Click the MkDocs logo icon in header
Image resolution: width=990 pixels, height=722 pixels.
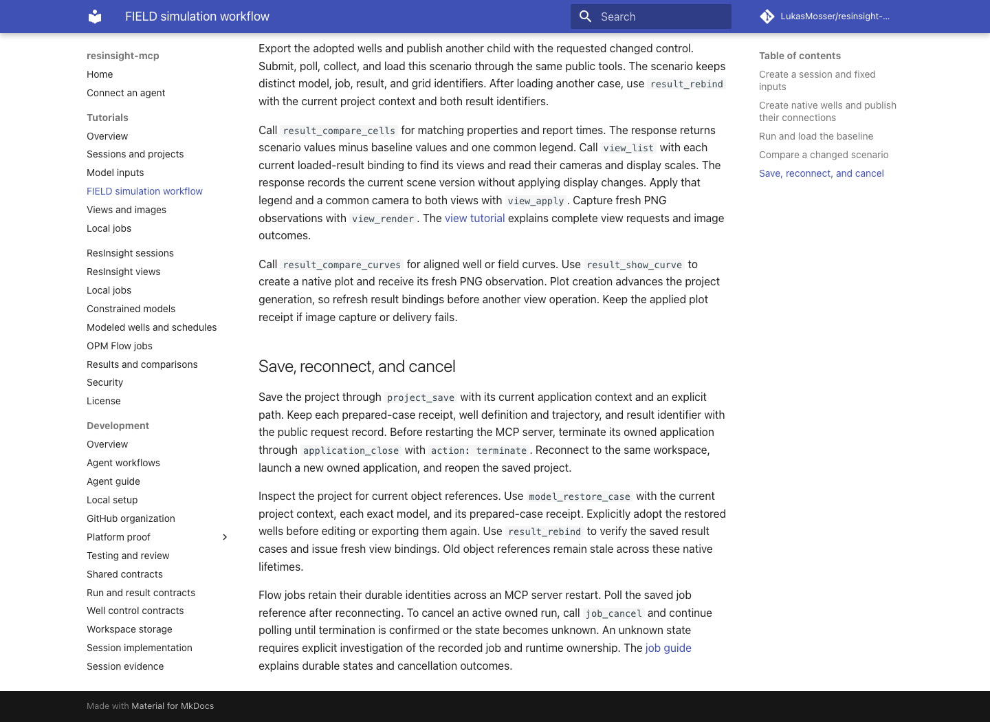tap(95, 17)
